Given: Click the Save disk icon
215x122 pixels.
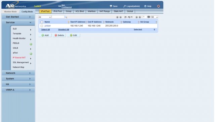Looking at the screenshot, I should point(111,6).
